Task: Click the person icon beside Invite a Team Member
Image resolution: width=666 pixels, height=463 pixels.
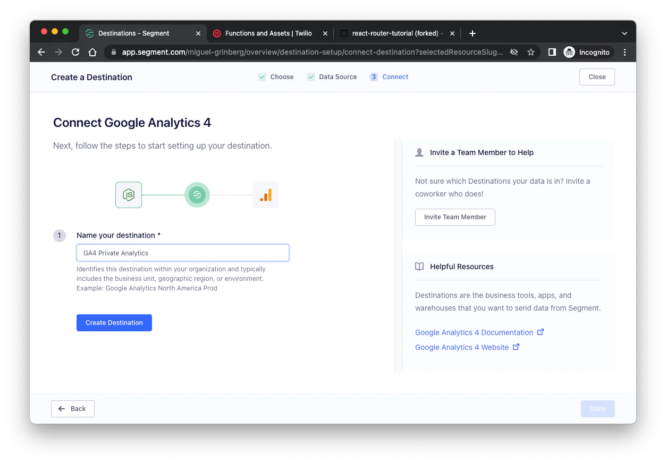Action: point(419,152)
